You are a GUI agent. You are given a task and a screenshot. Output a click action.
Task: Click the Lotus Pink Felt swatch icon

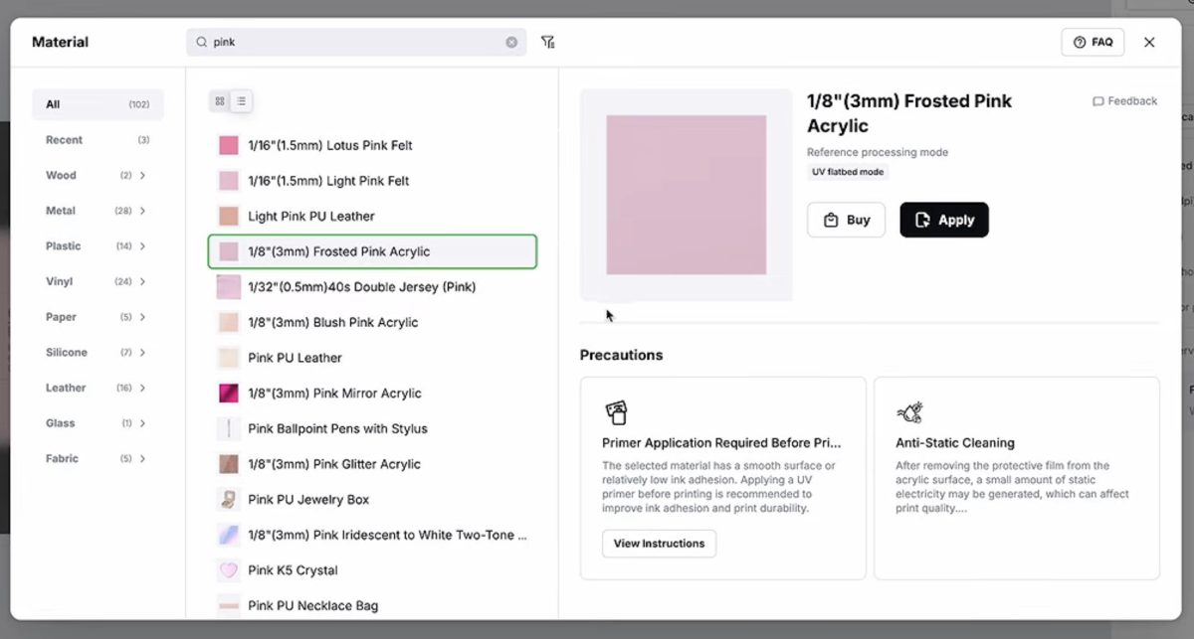tap(229, 145)
